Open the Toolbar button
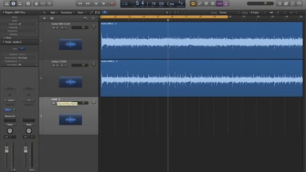306x172 pixels. coord(20,3)
